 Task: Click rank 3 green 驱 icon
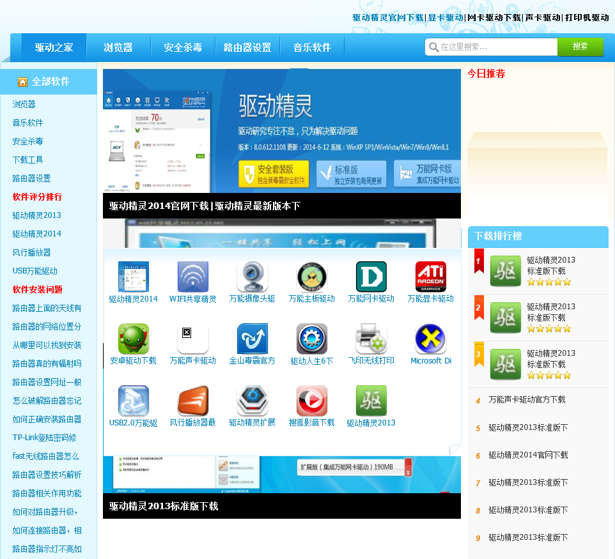[x=506, y=364]
